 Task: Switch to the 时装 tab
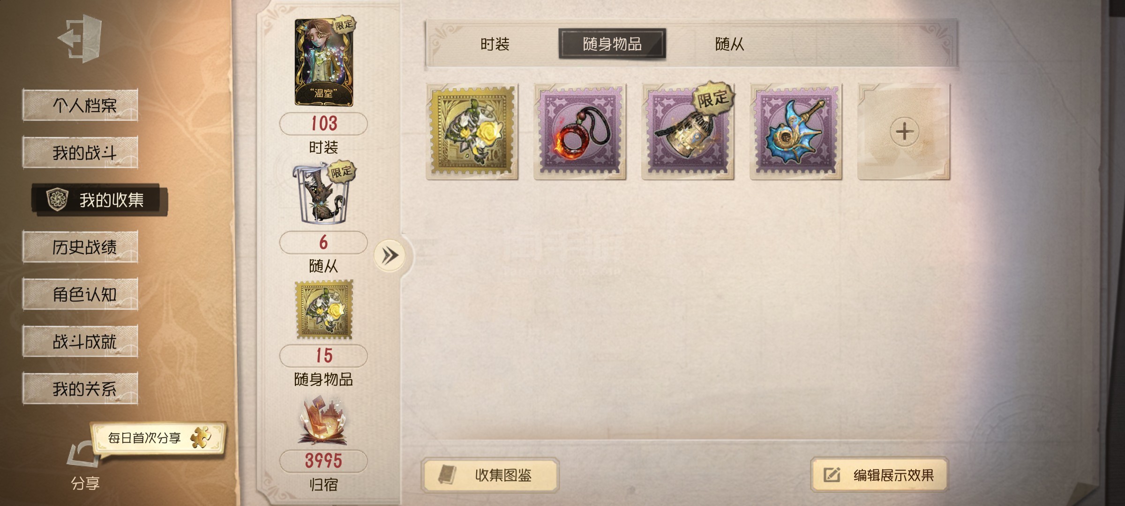495,45
